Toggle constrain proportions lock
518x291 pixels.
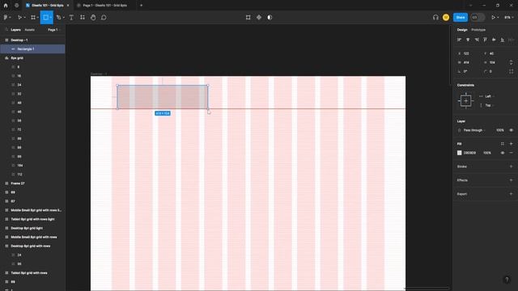pyautogui.click(x=511, y=62)
